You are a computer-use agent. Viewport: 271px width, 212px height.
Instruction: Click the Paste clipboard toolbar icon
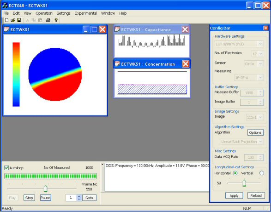click(40, 20)
